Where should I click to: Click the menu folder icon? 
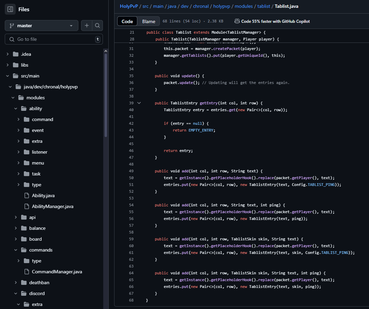27,163
